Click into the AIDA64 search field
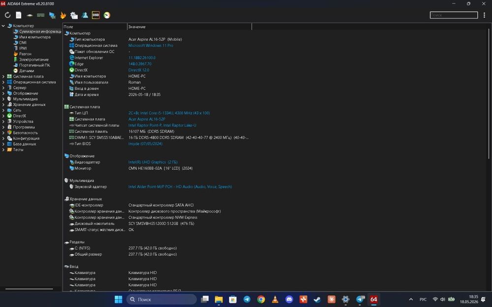 point(454,15)
